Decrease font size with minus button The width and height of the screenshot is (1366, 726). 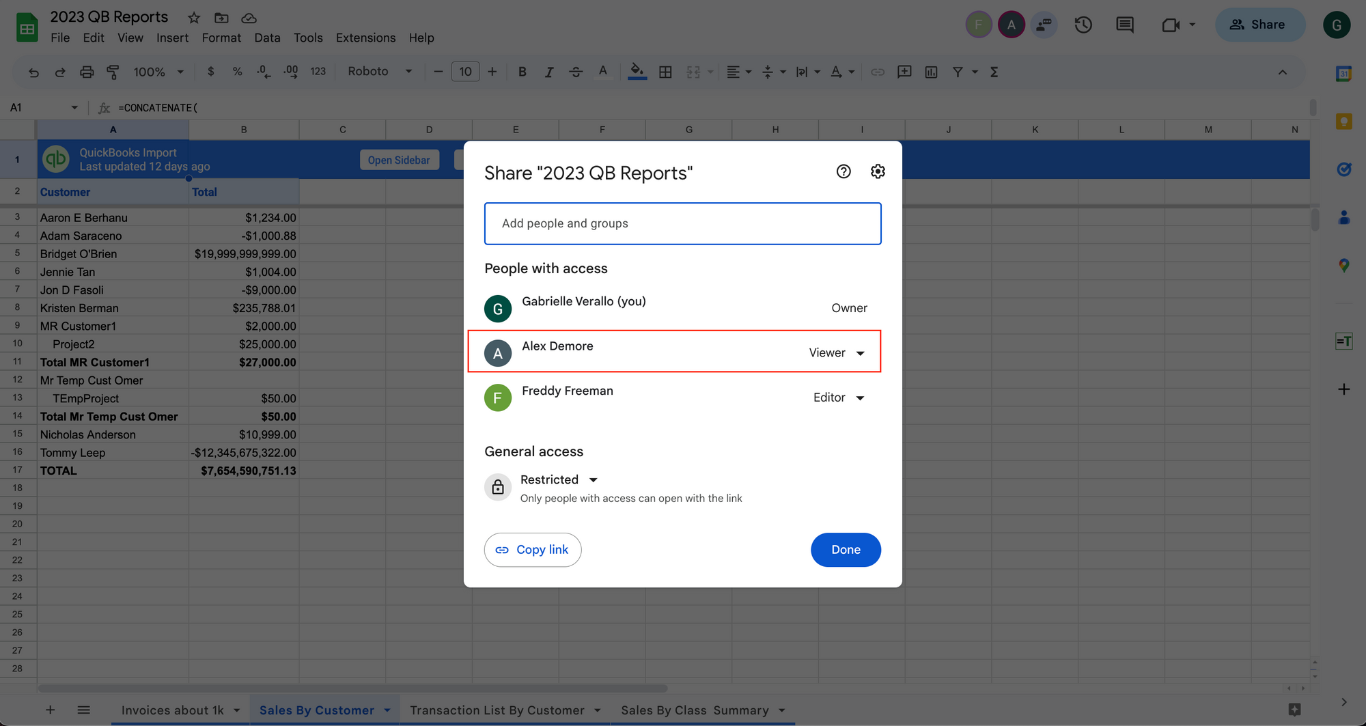point(438,72)
